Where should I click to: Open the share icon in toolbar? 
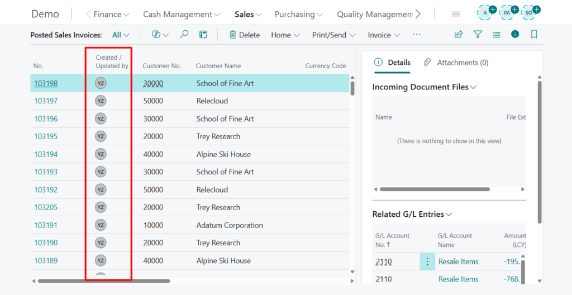tap(459, 35)
